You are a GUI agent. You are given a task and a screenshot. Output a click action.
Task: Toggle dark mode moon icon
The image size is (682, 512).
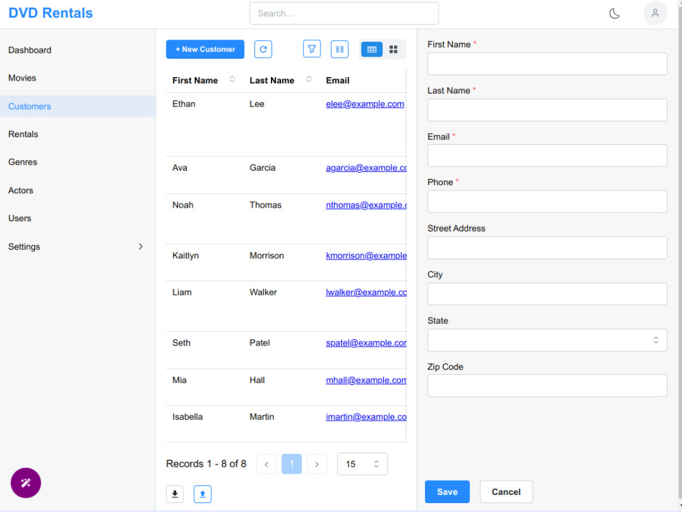point(614,14)
